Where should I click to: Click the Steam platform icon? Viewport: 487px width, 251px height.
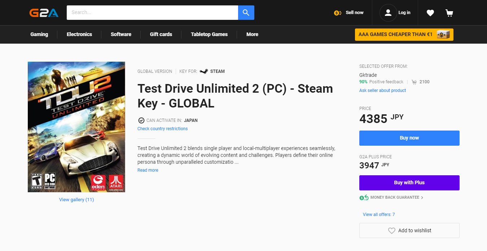click(204, 71)
